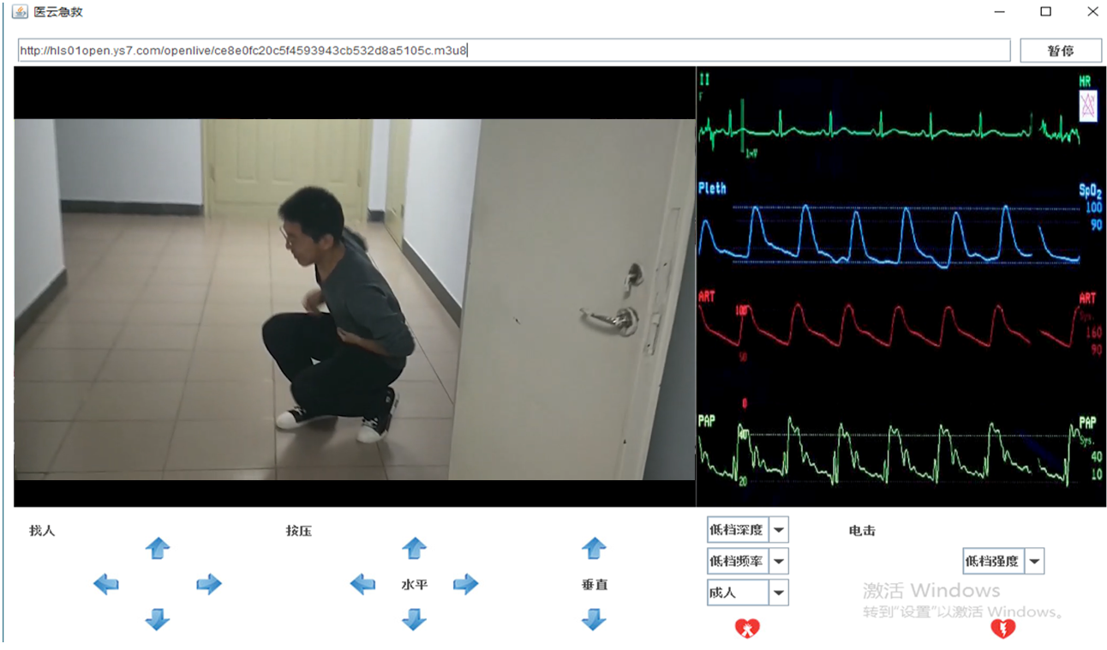Viewport: 1107px width, 650px height.
Task: Click the up arrow under 找人
Action: click(158, 548)
